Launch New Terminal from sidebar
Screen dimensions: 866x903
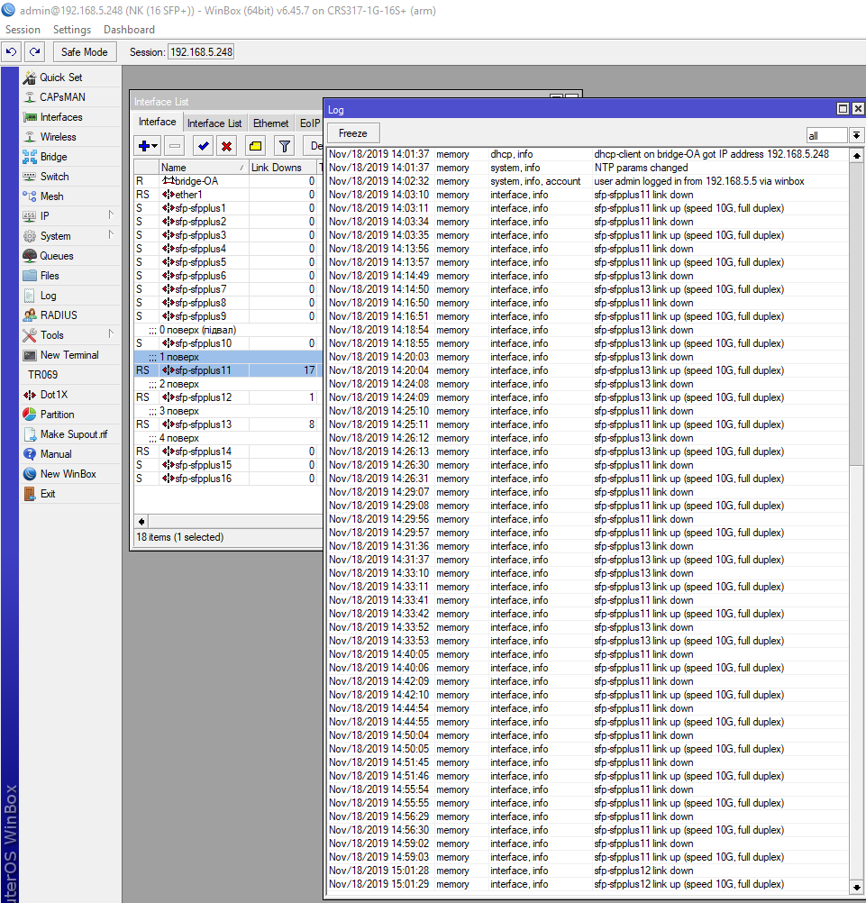pos(68,355)
